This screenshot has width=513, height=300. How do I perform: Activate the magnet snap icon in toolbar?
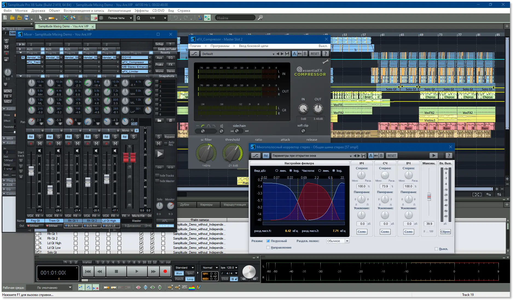[x=94, y=18]
